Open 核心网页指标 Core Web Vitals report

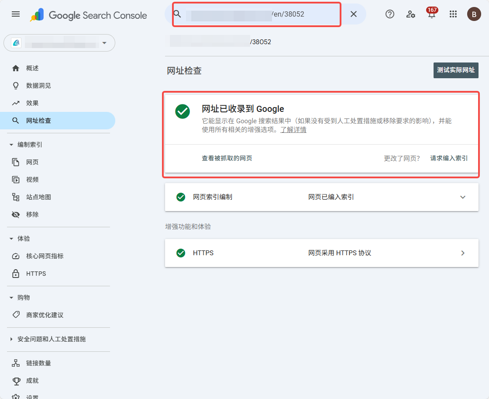(45, 256)
